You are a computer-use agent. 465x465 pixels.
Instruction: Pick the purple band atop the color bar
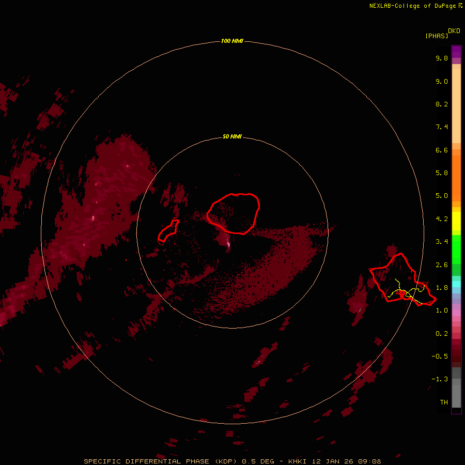click(456, 52)
